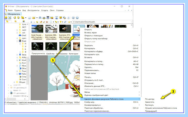
Task: Open the Окно menu
Action: point(52,11)
